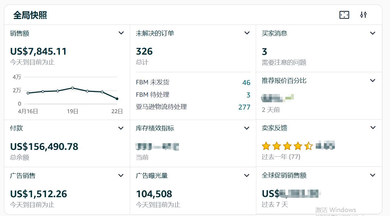Open the snapshot customize sliders icon

coord(363,15)
